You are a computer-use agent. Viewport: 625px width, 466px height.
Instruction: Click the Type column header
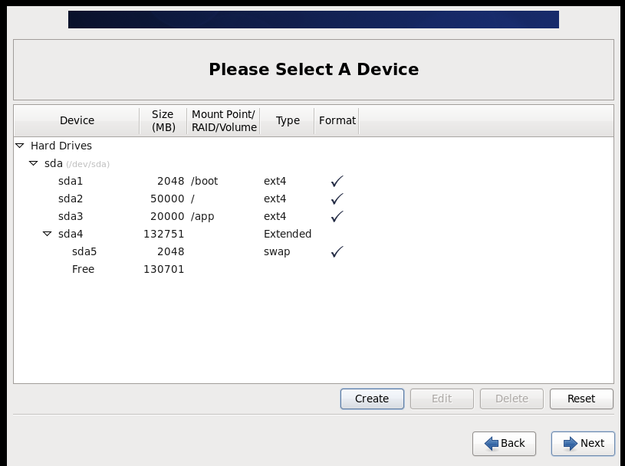pyautogui.click(x=288, y=120)
